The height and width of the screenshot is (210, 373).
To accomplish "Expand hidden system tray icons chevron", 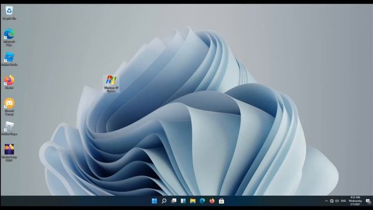I will pos(326,201).
